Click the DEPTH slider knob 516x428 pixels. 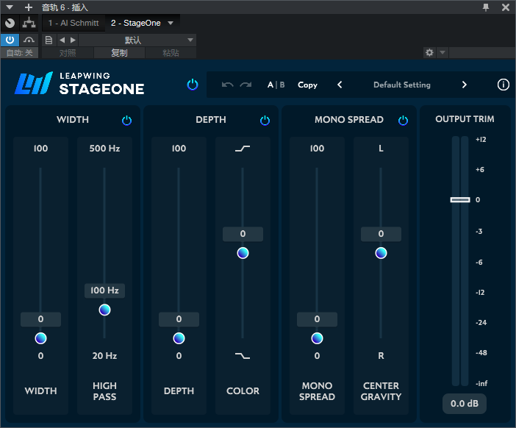[179, 338]
